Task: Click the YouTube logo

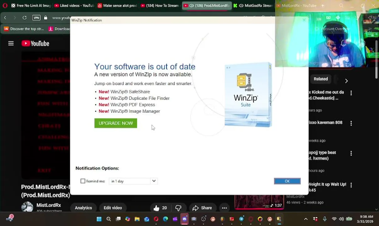Action: pos(35,44)
